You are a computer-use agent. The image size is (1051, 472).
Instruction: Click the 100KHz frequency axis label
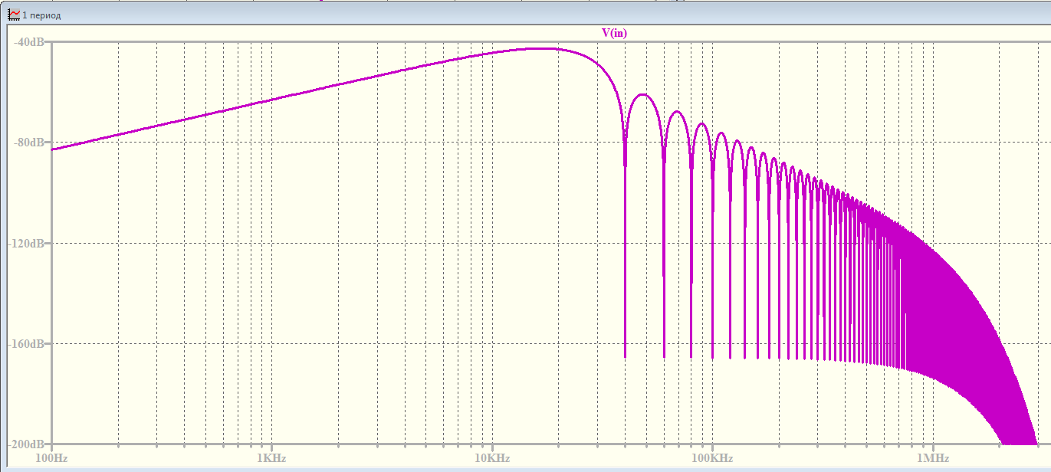713,458
